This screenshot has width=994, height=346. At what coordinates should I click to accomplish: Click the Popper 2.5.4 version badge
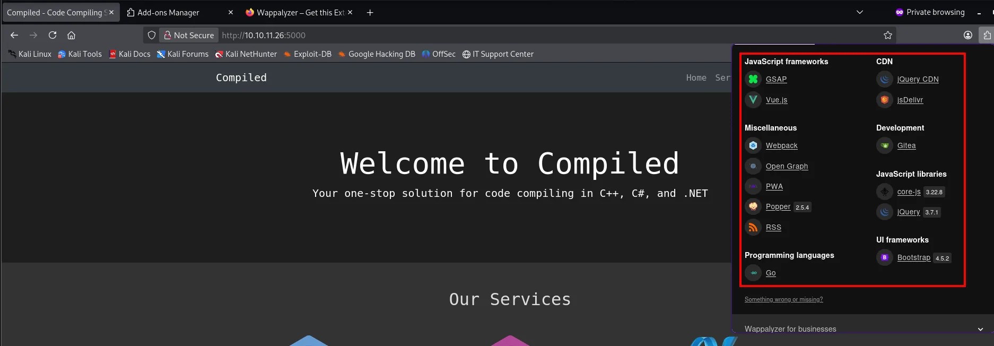click(803, 207)
